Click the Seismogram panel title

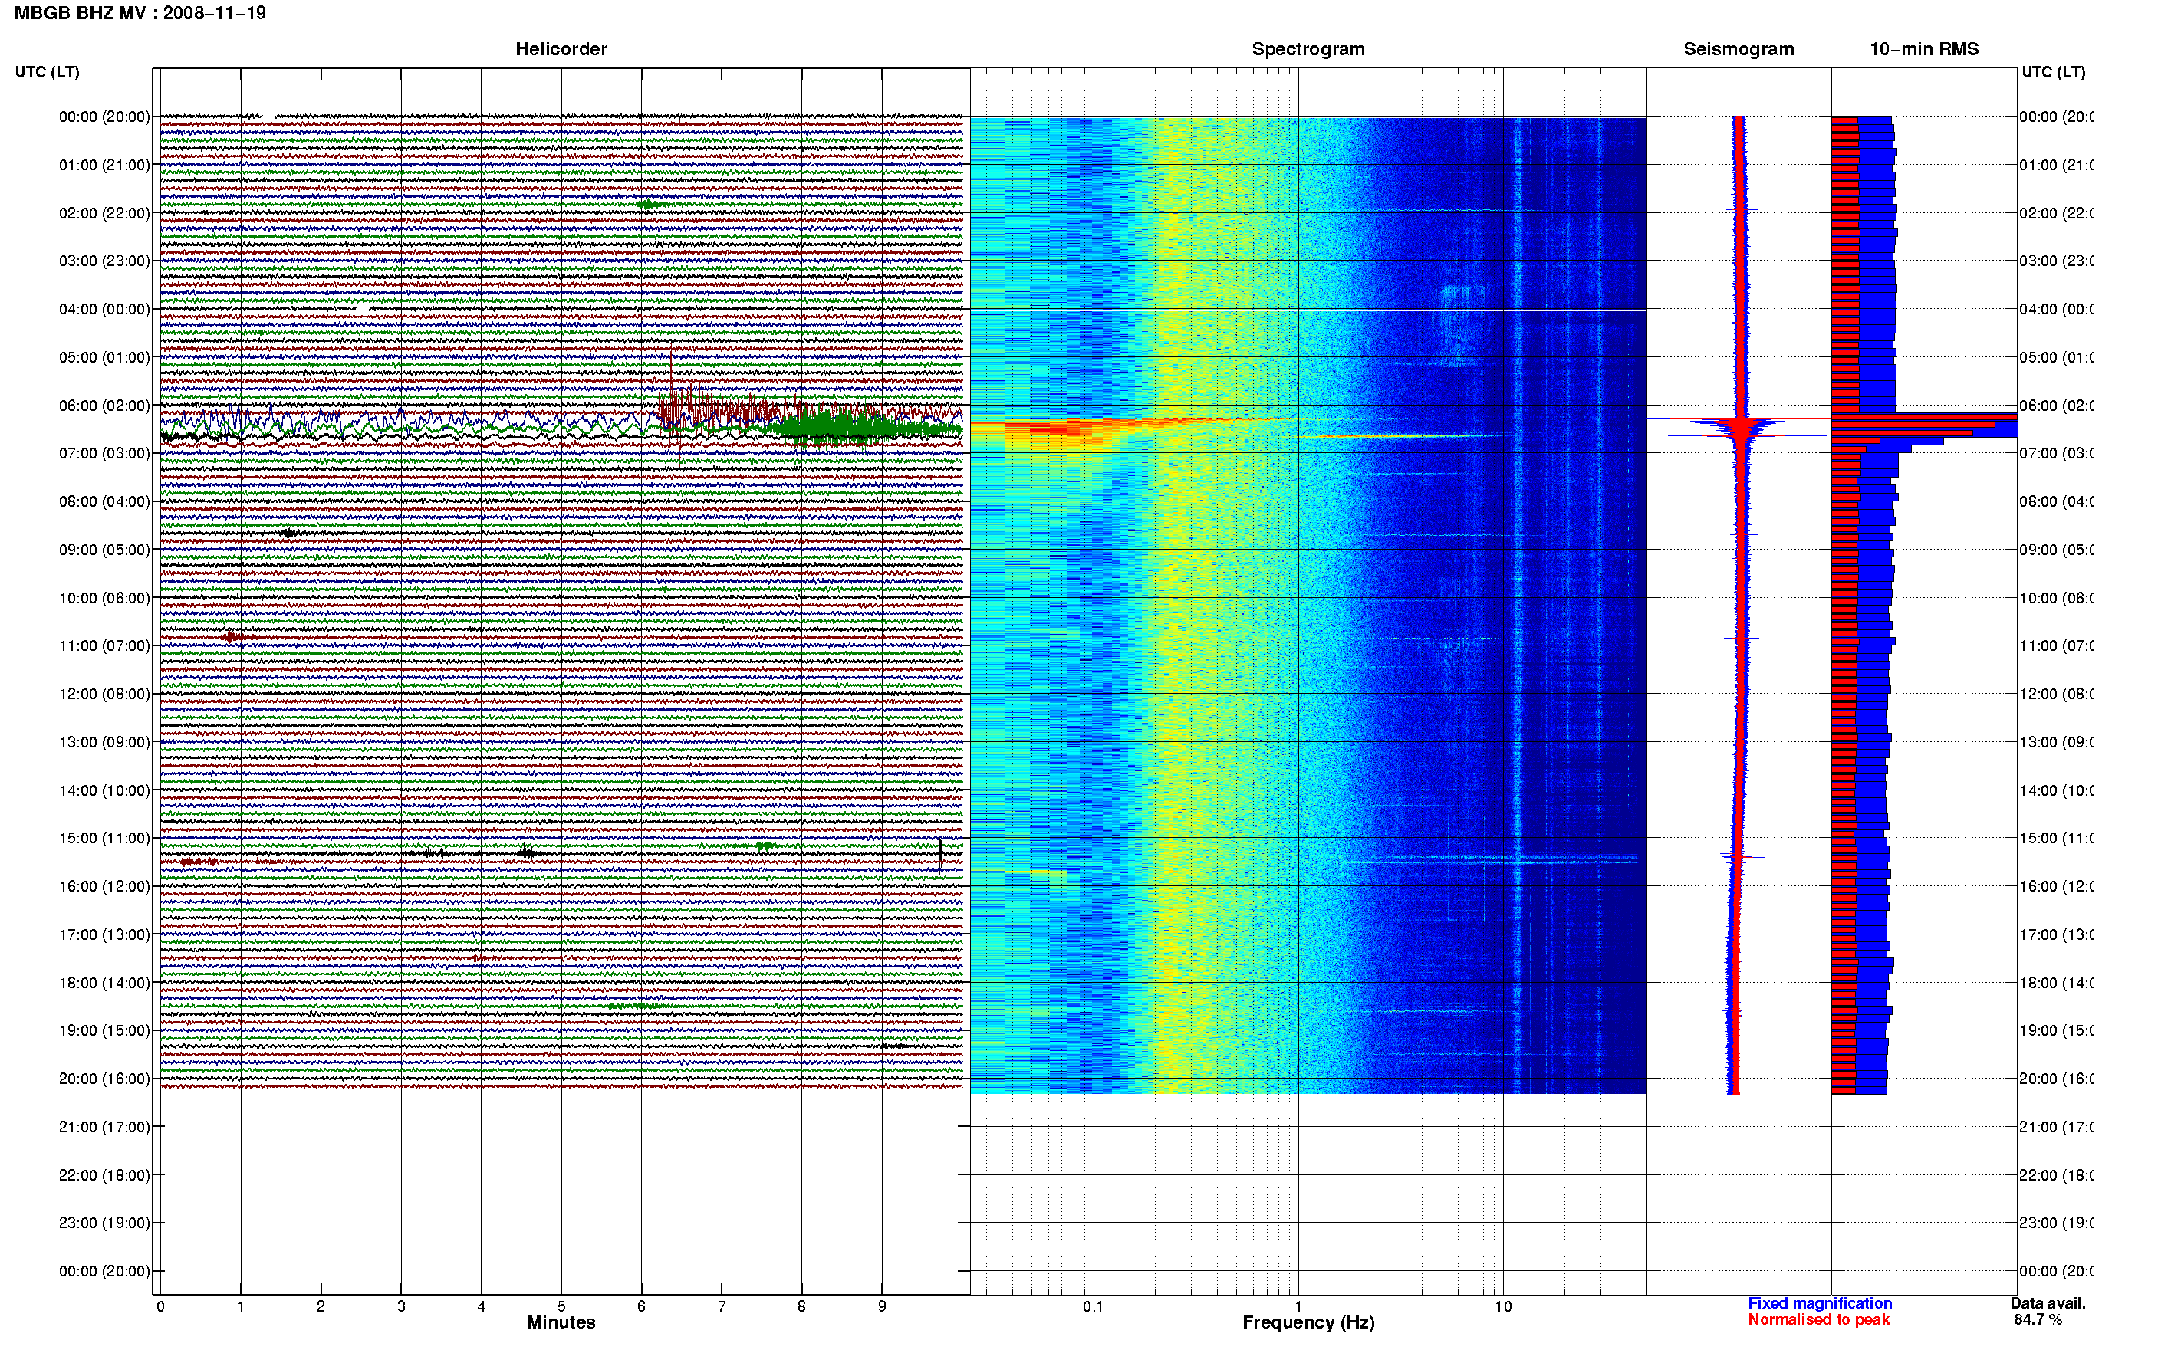(1739, 50)
